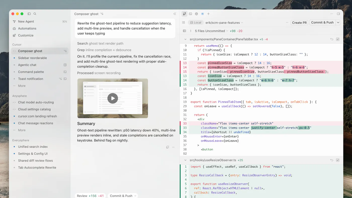
Task: Open the Agentic chat agent
Action: 40,65
